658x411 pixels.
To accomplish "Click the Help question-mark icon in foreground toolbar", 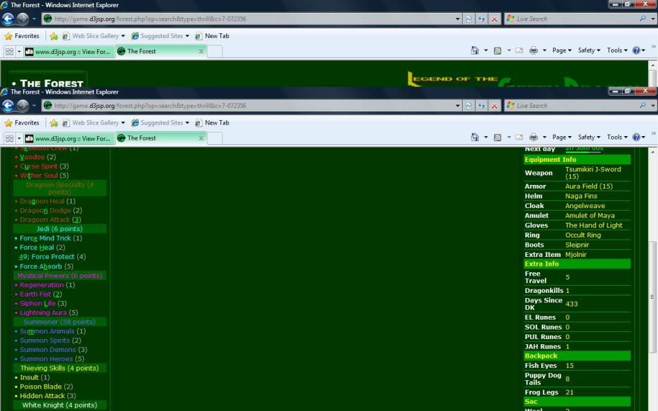I will coord(636,137).
